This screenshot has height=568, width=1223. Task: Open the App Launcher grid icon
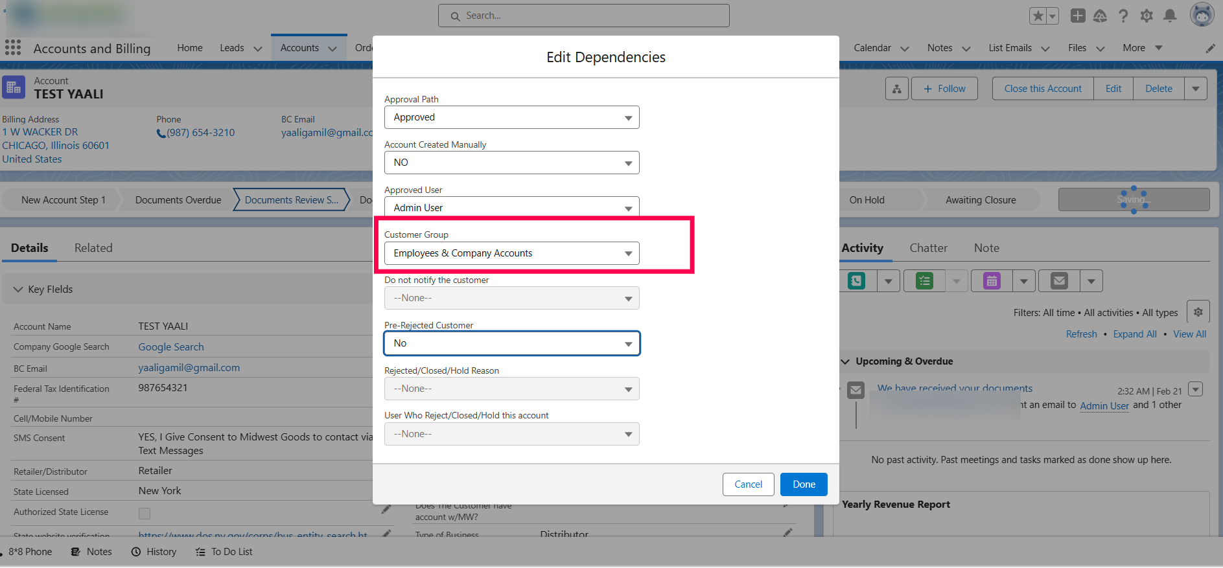pyautogui.click(x=13, y=47)
